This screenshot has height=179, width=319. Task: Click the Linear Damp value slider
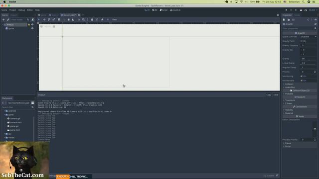click(309, 63)
